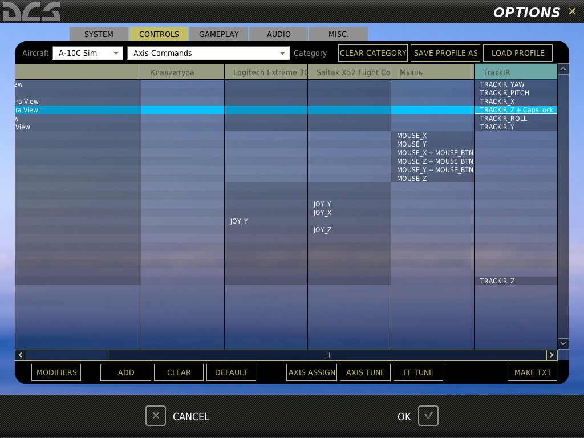
Task: Open the MISC. tab
Action: pyautogui.click(x=339, y=34)
